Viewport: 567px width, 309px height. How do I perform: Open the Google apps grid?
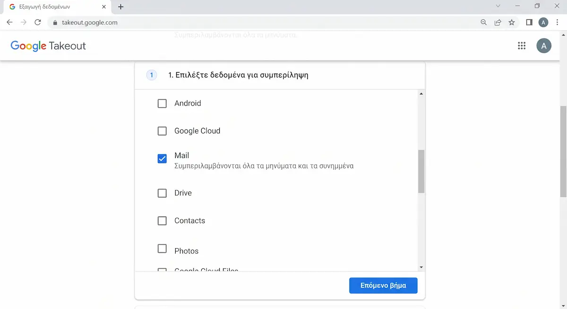click(x=522, y=46)
